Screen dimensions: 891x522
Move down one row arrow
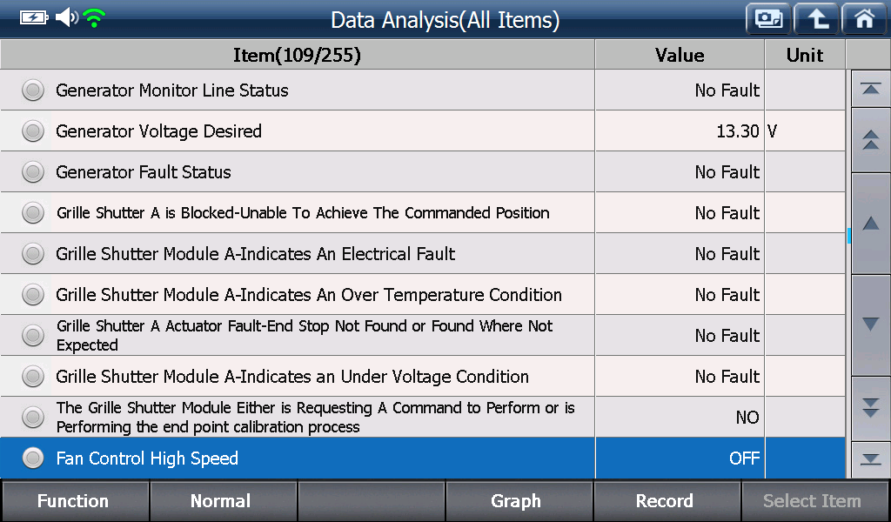point(870,325)
